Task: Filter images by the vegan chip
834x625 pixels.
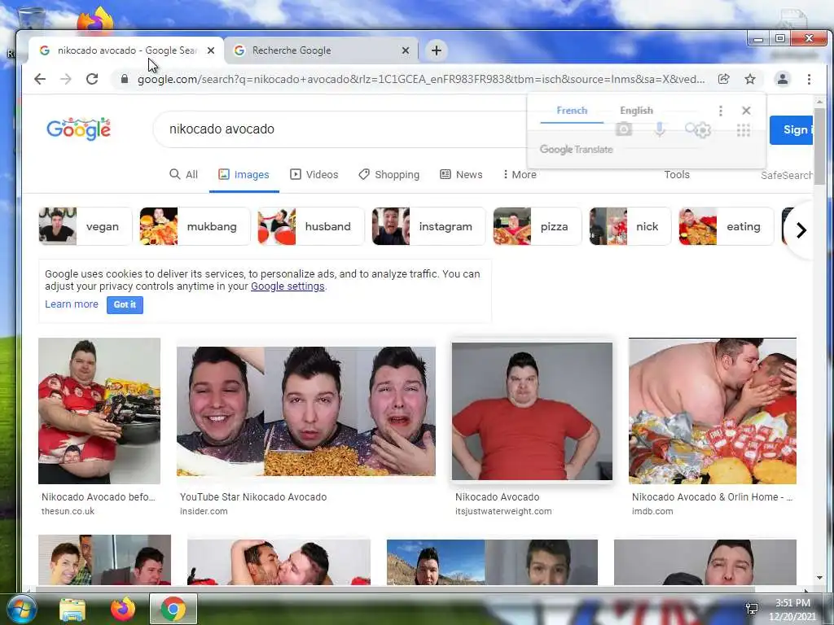Action: (85, 226)
